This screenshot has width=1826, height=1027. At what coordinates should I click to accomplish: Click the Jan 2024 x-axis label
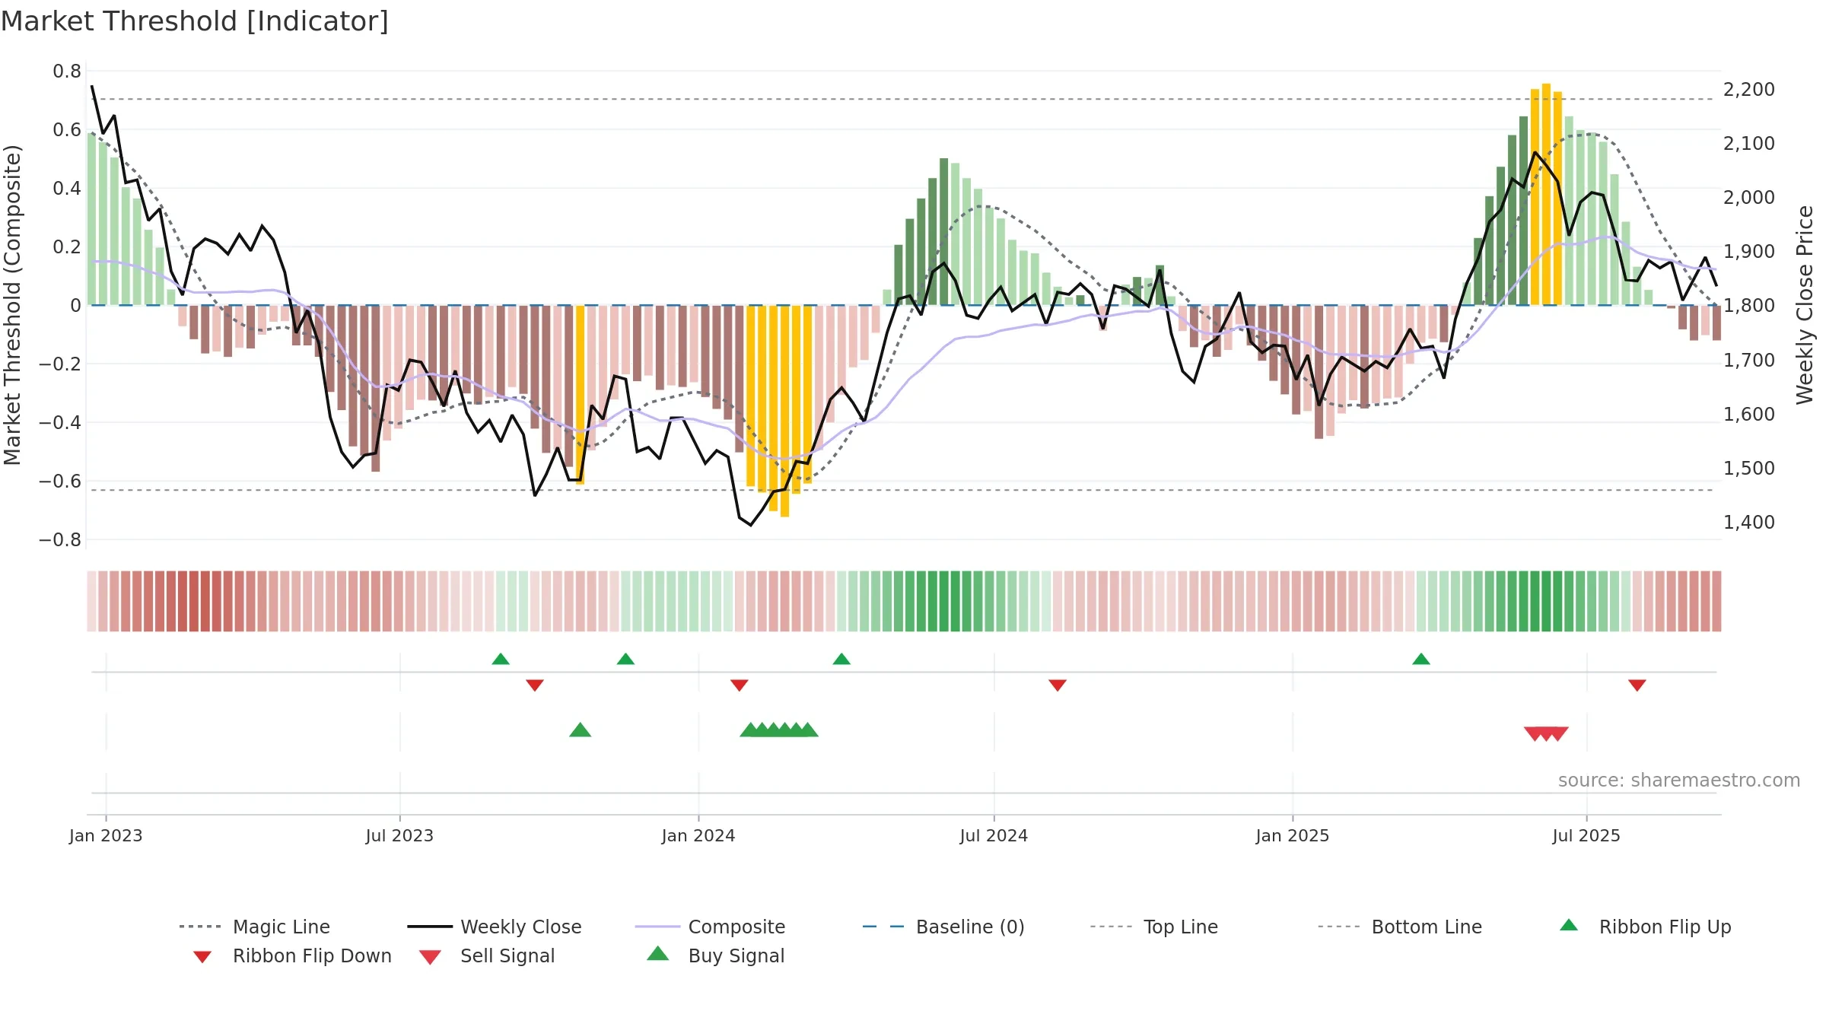(x=698, y=836)
